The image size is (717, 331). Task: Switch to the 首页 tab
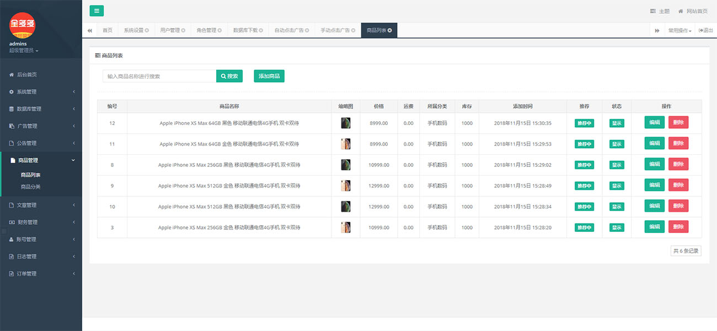[108, 30]
